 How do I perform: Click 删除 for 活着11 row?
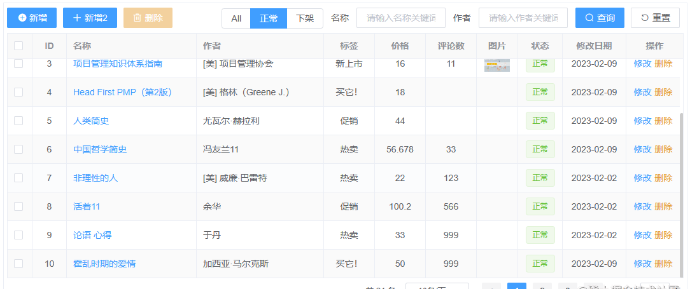point(664,206)
